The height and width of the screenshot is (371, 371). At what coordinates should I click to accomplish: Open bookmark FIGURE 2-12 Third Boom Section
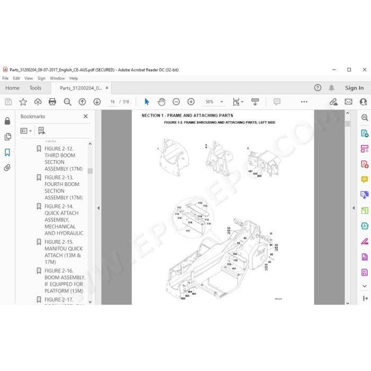tap(64, 158)
